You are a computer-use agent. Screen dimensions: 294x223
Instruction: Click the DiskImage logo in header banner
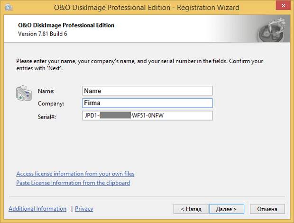(x=272, y=29)
